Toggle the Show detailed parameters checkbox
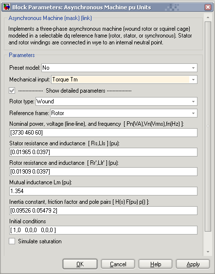215x274 pixels. click(x=12, y=91)
